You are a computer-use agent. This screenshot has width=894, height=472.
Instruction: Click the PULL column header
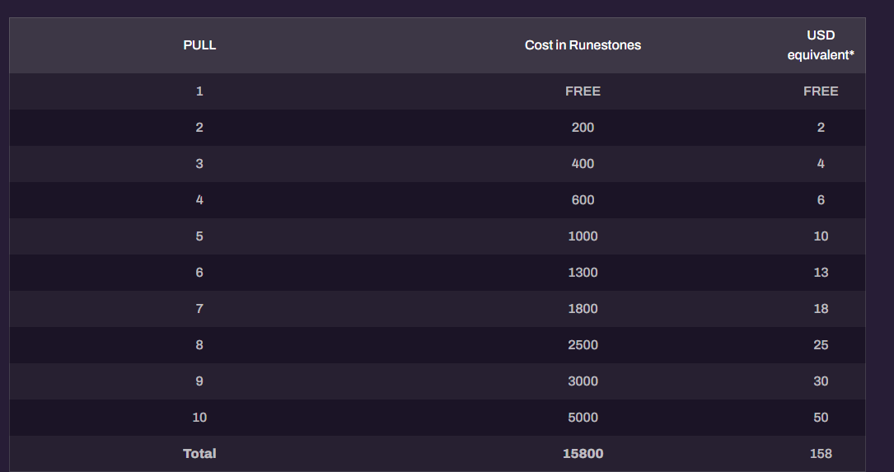pos(199,45)
